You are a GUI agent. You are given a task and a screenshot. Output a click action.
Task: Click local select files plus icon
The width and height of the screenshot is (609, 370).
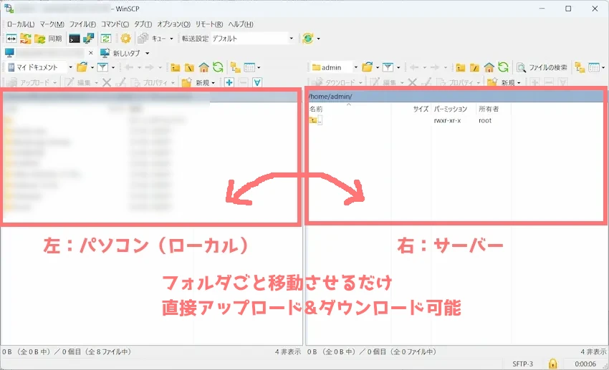click(x=229, y=82)
